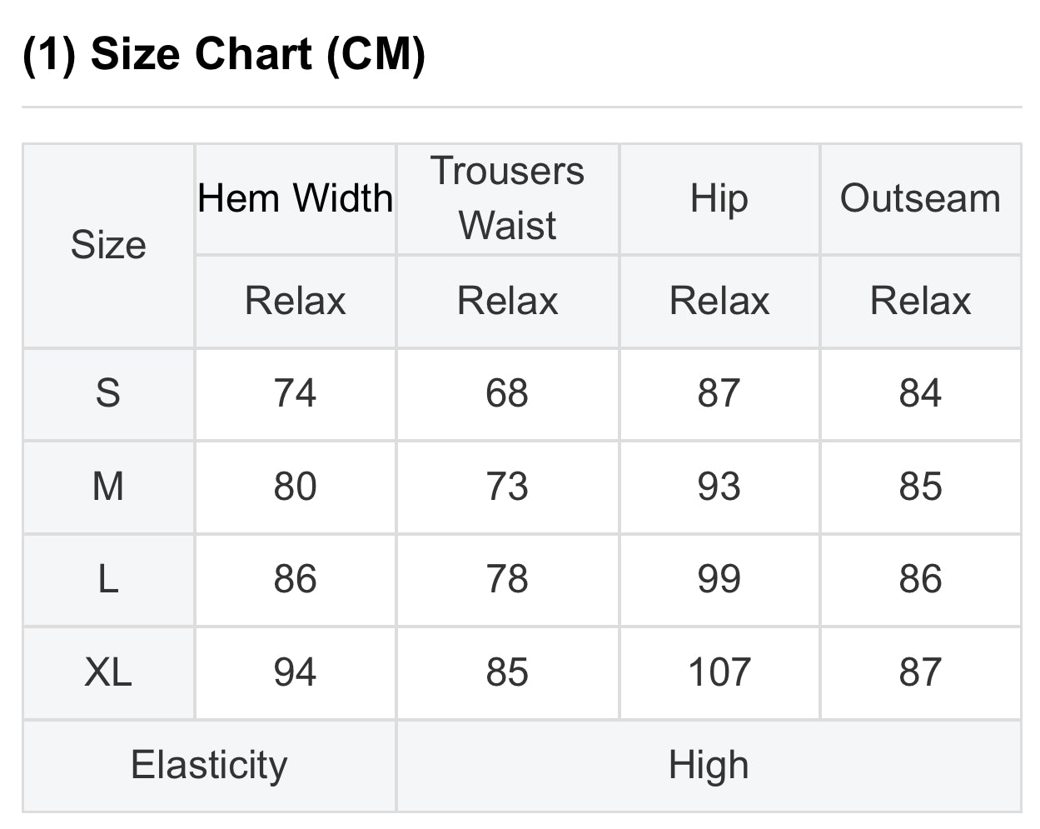
Task: Click the Outseam column header
Action: click(920, 199)
